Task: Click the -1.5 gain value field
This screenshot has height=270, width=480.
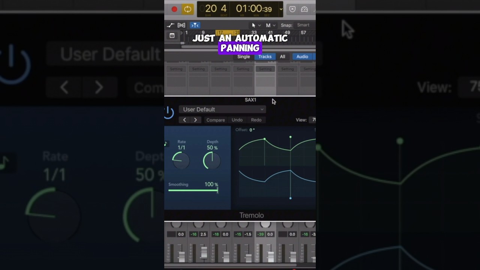Action: point(248,234)
